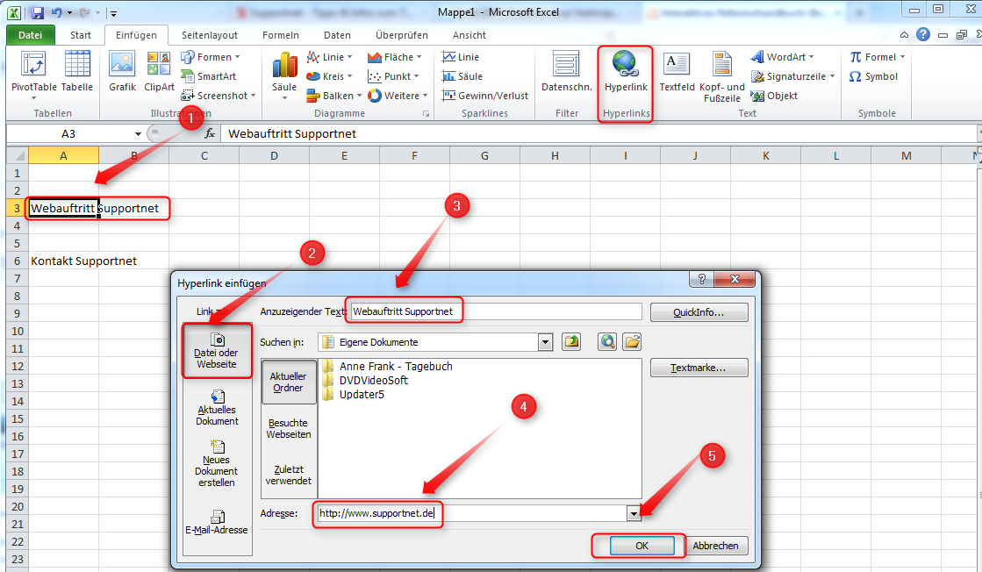Open the Suchen in dropdown
The height and width of the screenshot is (572, 982).
click(545, 341)
